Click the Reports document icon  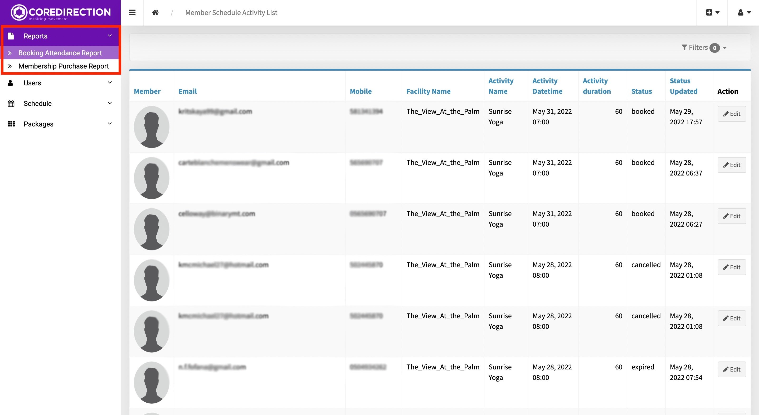pyautogui.click(x=11, y=36)
